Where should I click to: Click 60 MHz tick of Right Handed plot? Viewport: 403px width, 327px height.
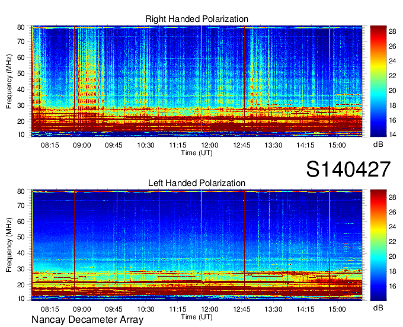coord(21,57)
